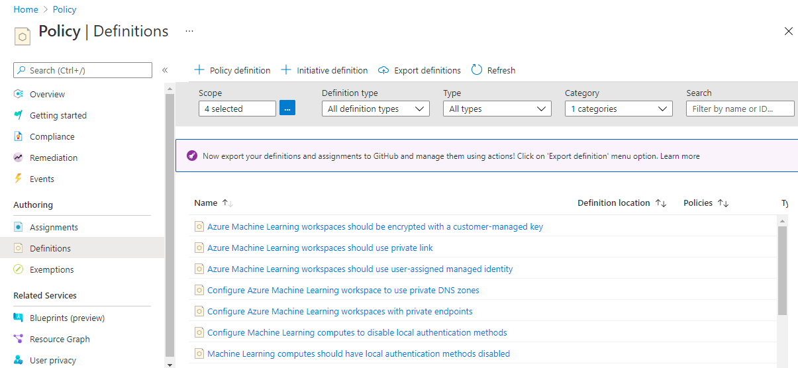This screenshot has height=368, width=798.
Task: Expand the Type filter dropdown
Action: click(497, 109)
